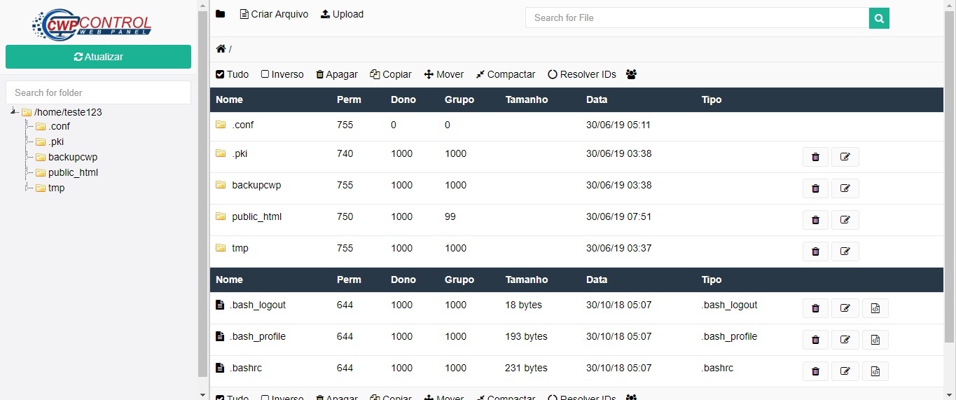
Task: Delete the .pki folder using trash icon
Action: (815, 157)
